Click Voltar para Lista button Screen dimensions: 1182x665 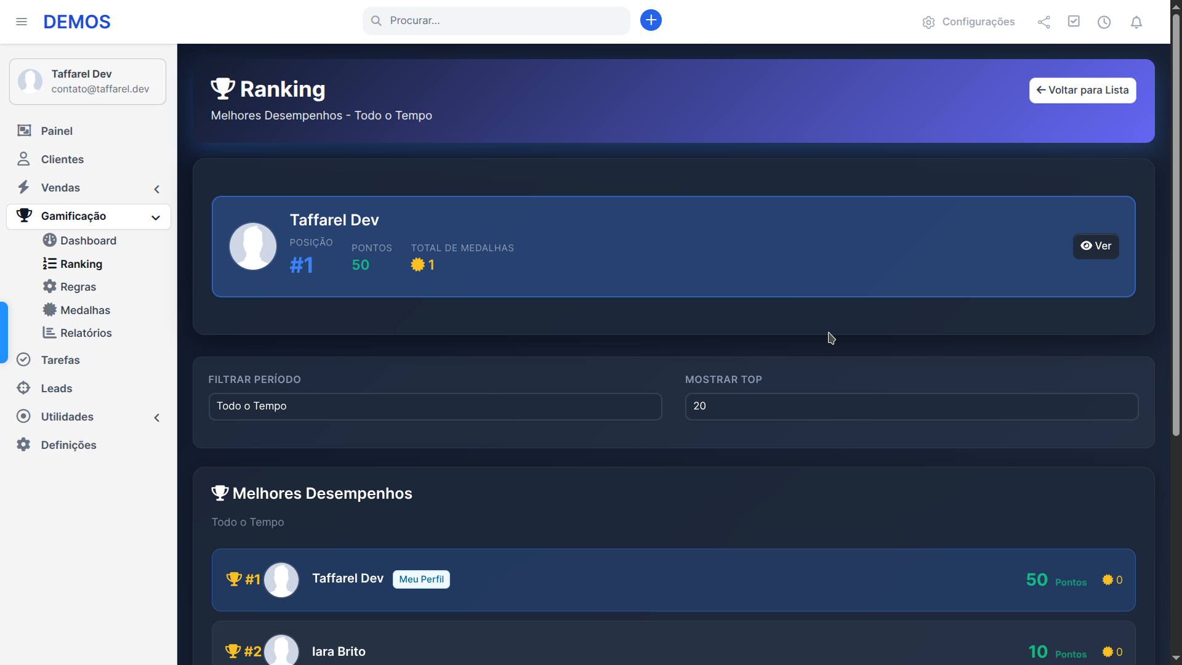1082,90
